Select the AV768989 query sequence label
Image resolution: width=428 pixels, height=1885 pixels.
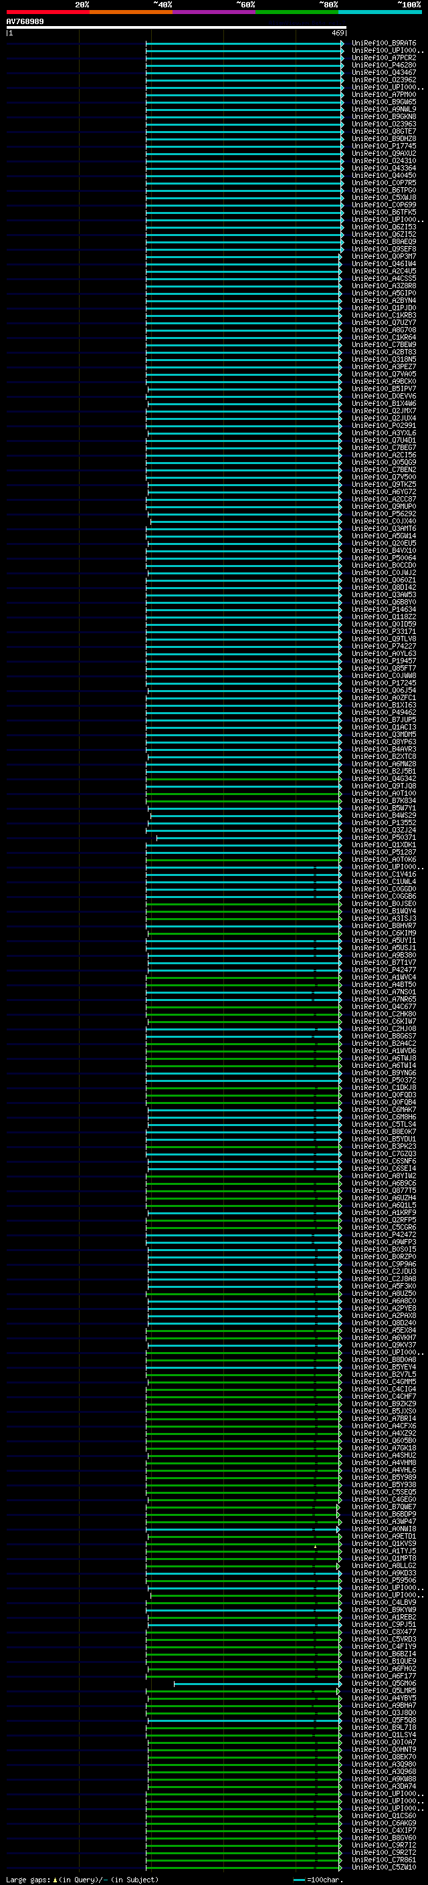(x=25, y=21)
